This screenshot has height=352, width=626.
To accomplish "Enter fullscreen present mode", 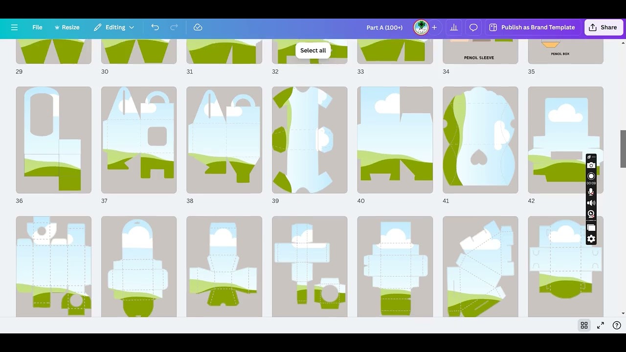I will (601, 325).
